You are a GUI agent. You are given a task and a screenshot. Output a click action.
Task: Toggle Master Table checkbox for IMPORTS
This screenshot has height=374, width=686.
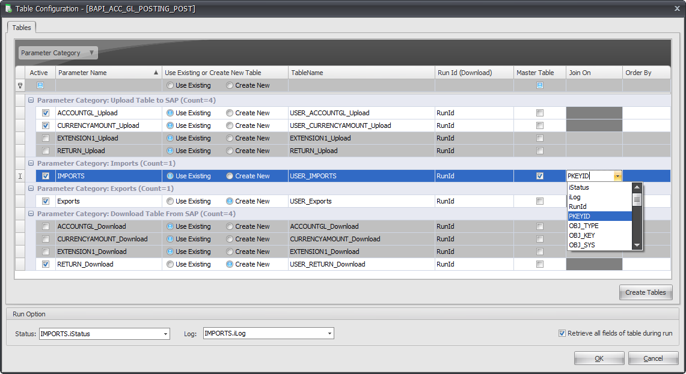(x=540, y=176)
